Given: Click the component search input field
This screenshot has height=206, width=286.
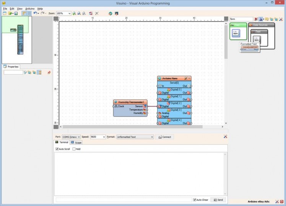Looking at the screenshot, I should pos(241,19).
